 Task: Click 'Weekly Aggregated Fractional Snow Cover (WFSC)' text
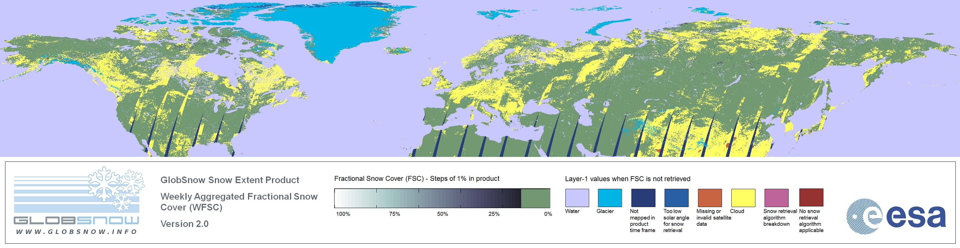coord(239,202)
